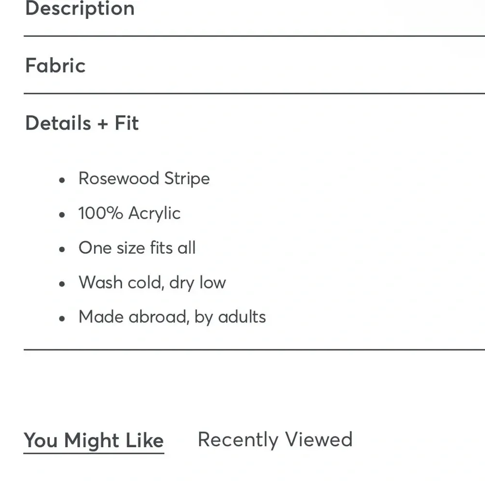The width and height of the screenshot is (485, 485).
Task: Click the bullet beside Made abroad, by adults
Action: (62, 319)
